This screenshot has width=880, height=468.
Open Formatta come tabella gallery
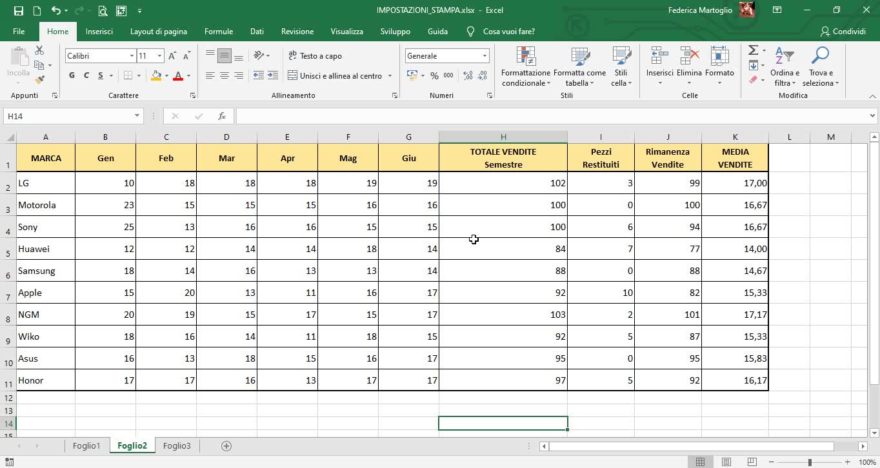(579, 67)
